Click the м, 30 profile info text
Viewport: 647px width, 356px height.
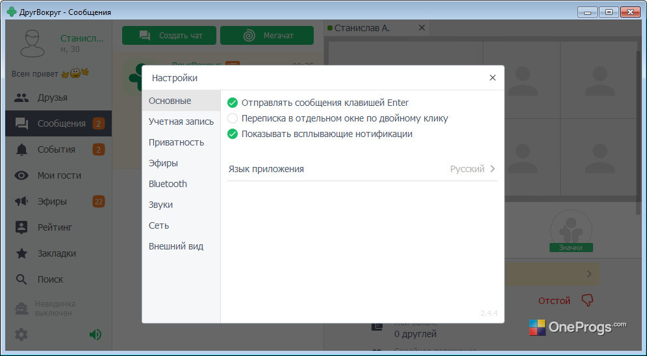click(70, 49)
